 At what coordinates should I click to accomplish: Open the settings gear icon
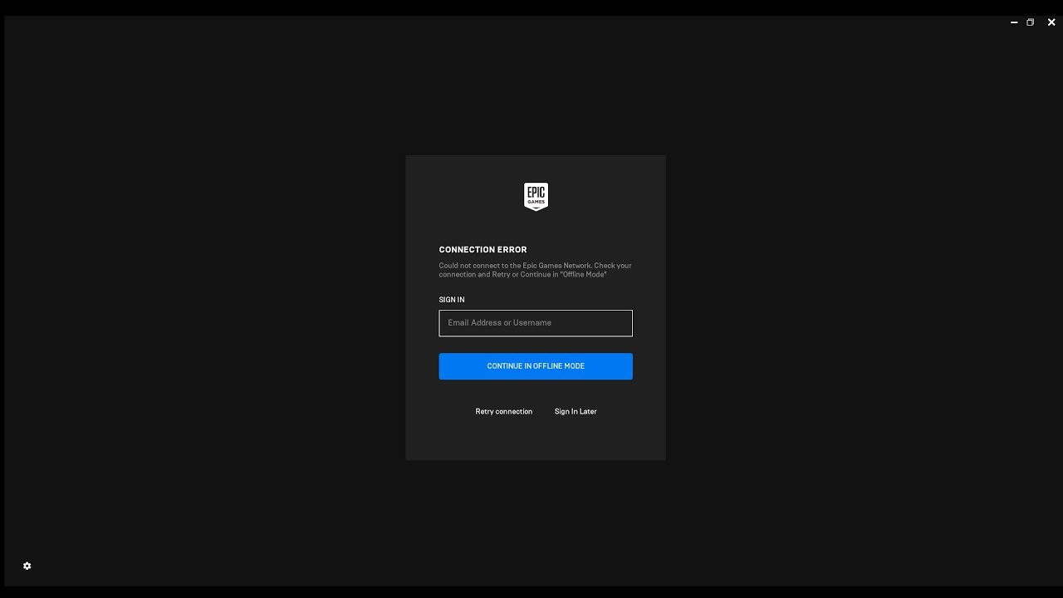[27, 566]
